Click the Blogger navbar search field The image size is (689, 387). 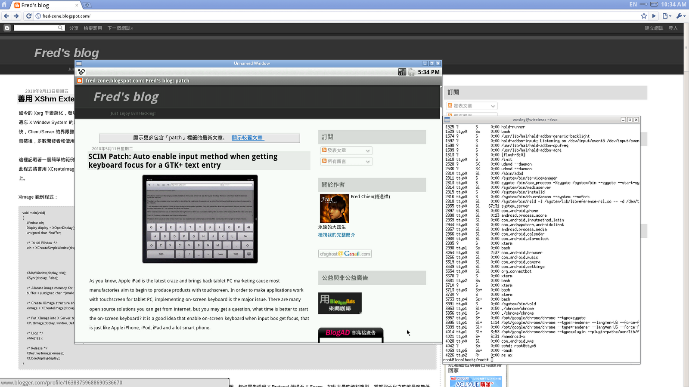pyautogui.click(x=39, y=28)
